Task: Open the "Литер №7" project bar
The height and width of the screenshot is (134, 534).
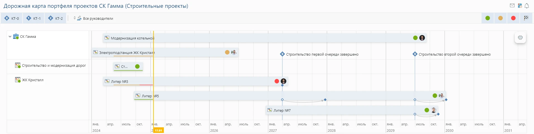Action: click(282, 110)
